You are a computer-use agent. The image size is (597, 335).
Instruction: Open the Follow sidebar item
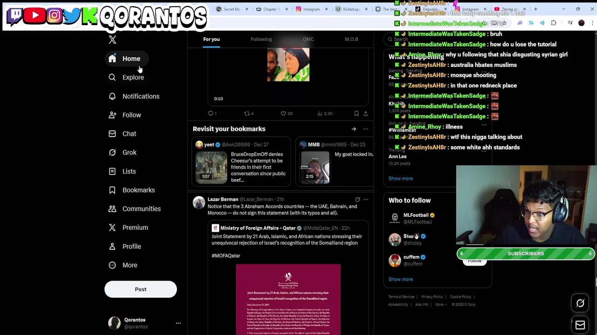[125, 115]
